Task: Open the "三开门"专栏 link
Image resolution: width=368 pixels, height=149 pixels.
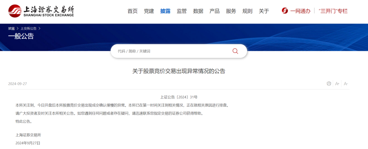Action: click(x=333, y=11)
